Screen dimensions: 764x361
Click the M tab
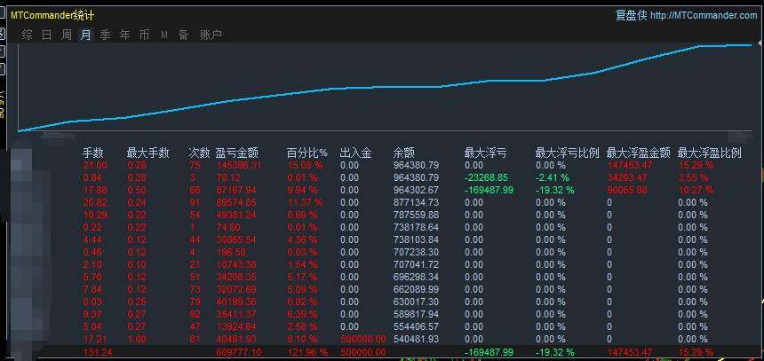(x=164, y=35)
